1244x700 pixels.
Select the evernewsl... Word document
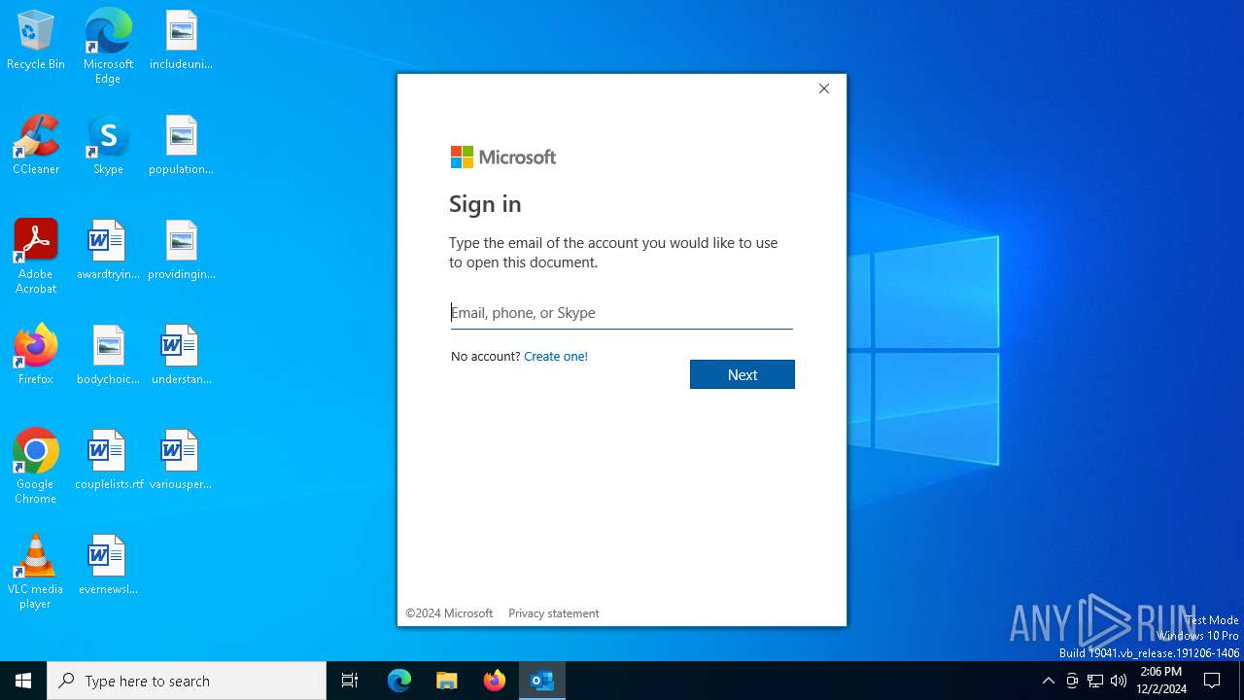108,566
